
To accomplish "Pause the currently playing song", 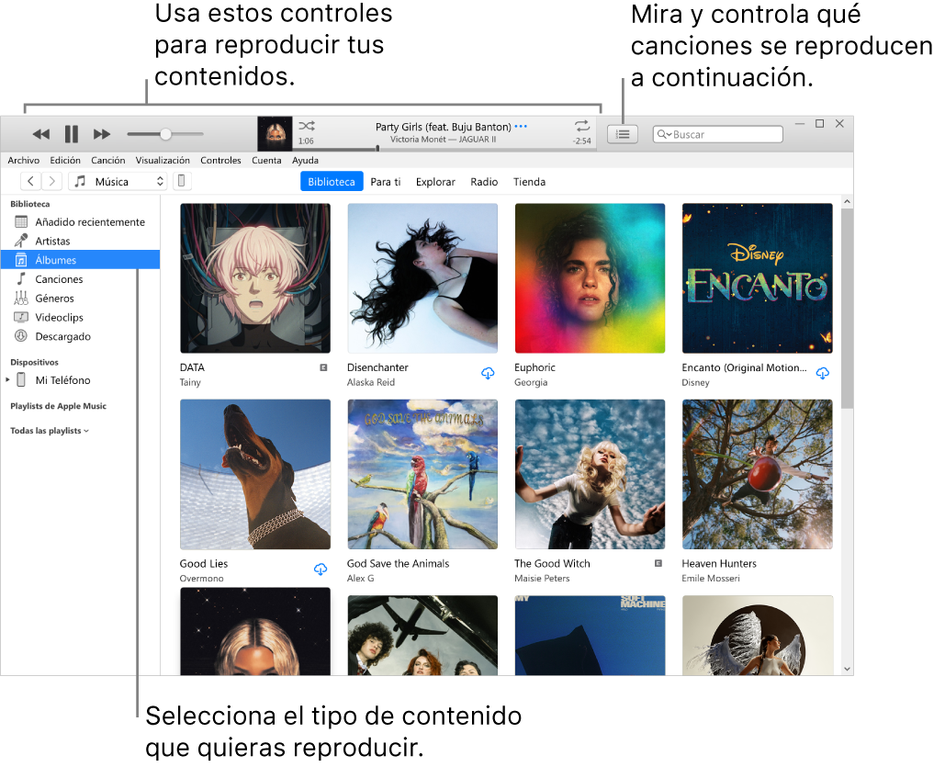I will click(71, 133).
